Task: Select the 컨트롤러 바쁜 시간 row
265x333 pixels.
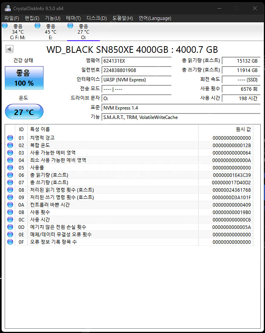Action: (129, 205)
